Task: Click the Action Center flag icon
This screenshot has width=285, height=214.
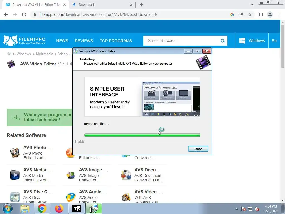Action: tap(244, 209)
